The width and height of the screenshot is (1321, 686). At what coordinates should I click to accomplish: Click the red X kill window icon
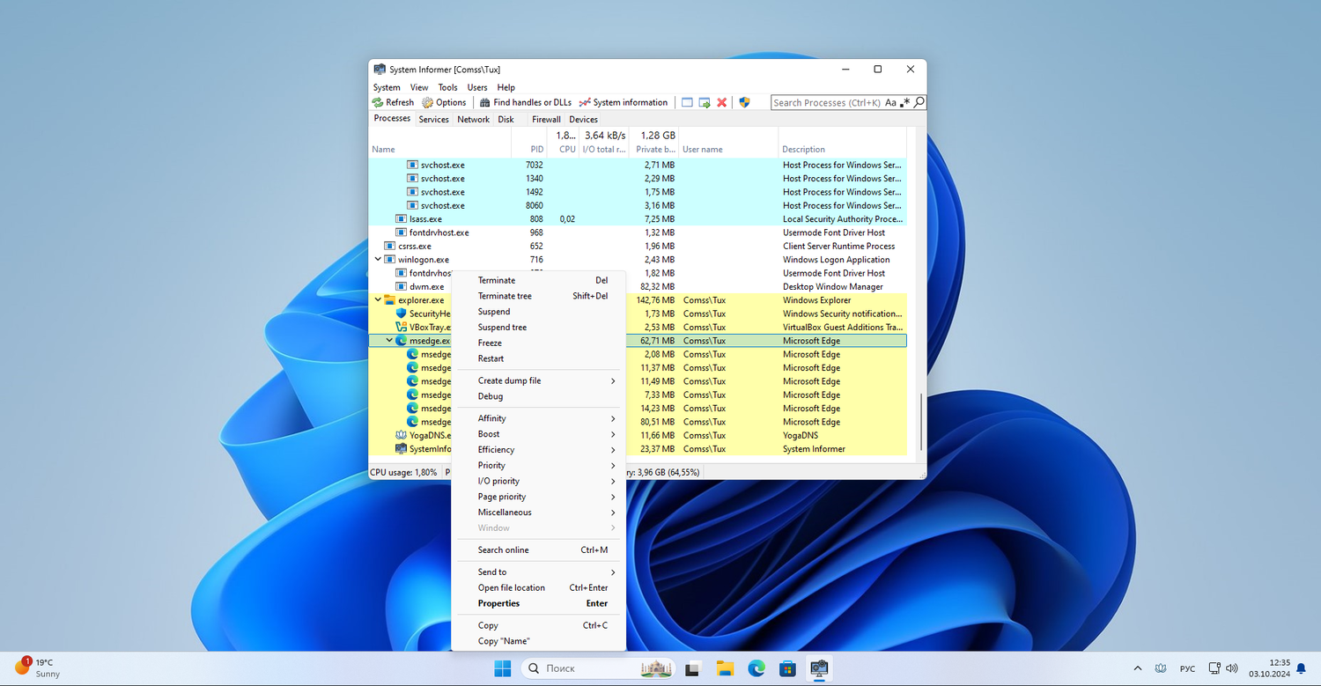pyautogui.click(x=722, y=102)
